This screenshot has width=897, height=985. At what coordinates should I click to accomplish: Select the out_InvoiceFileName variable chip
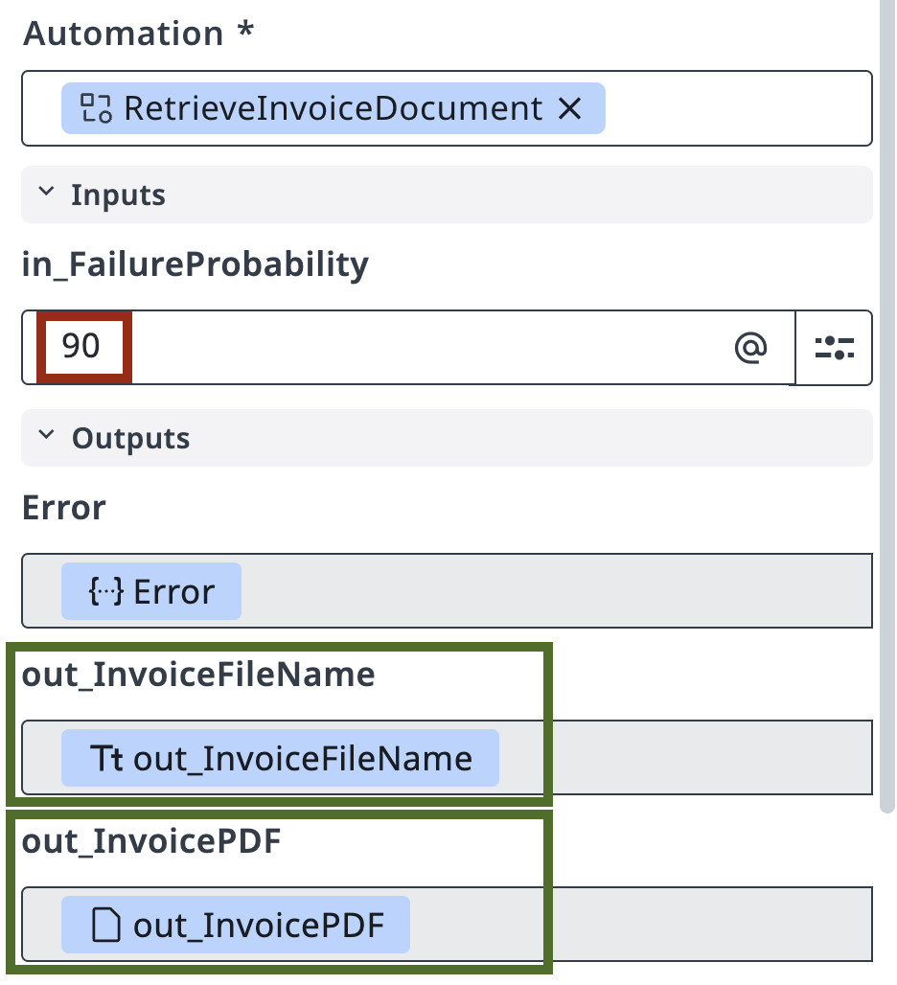280,758
